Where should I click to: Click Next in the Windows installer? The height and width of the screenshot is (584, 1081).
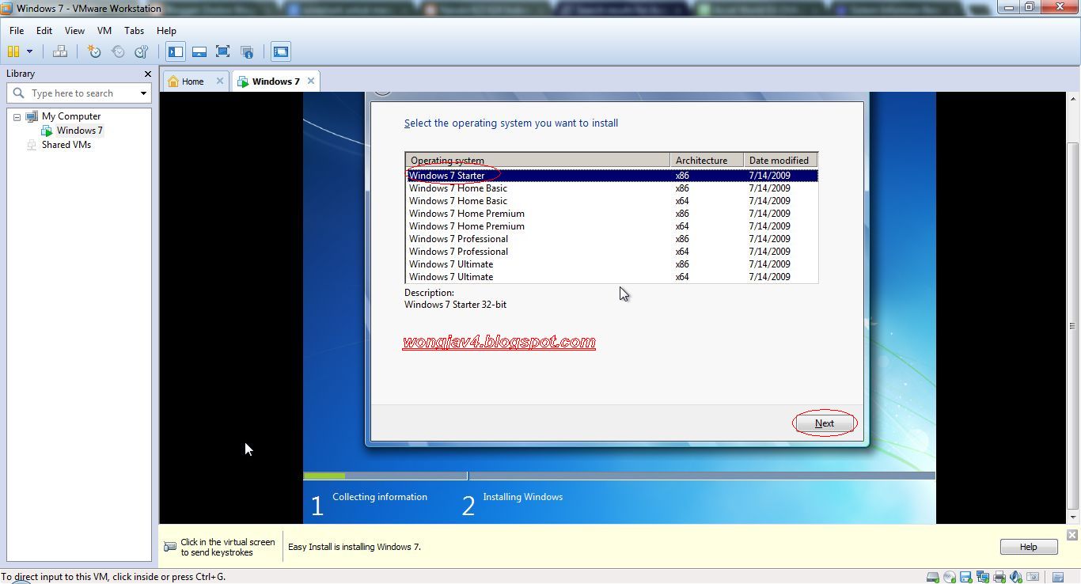[x=825, y=423]
